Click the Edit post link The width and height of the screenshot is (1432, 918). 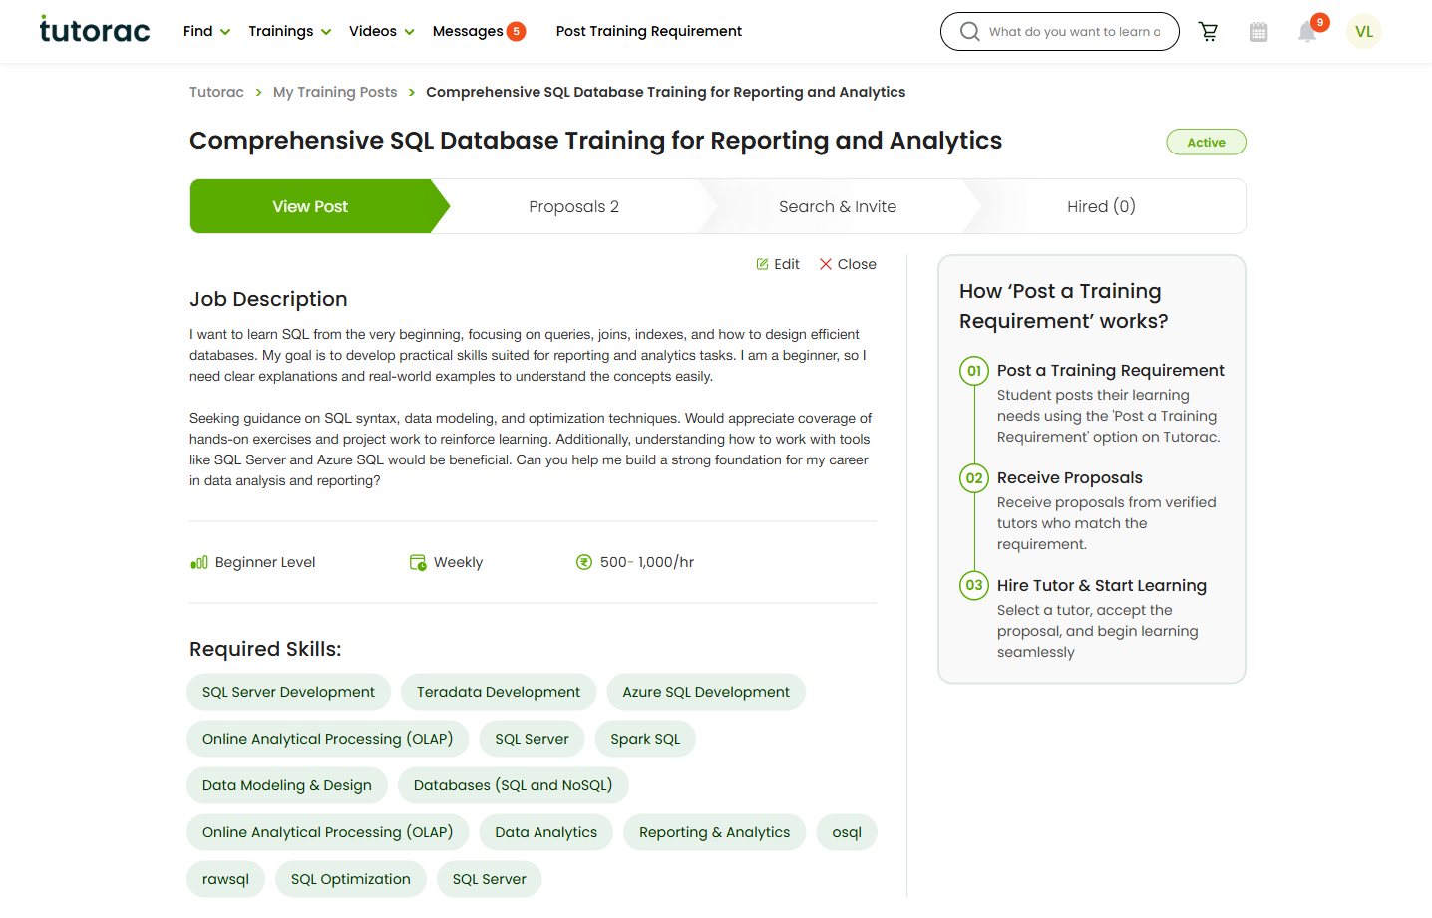point(778,264)
